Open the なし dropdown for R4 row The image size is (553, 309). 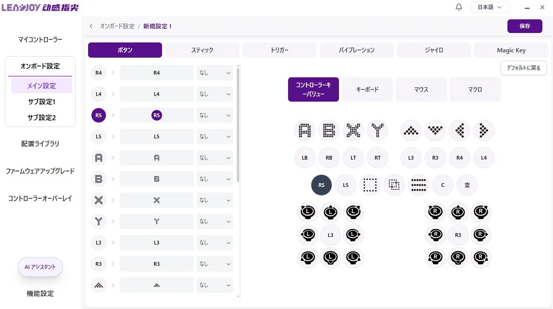(215, 73)
